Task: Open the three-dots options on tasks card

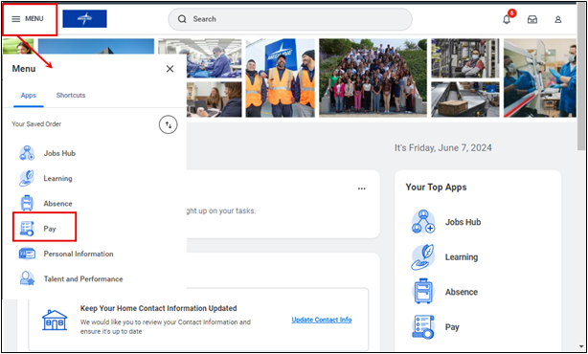Action: (x=361, y=188)
